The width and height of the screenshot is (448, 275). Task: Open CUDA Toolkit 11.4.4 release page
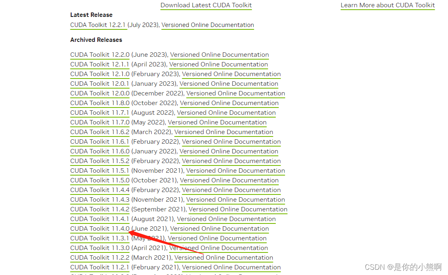pos(100,190)
